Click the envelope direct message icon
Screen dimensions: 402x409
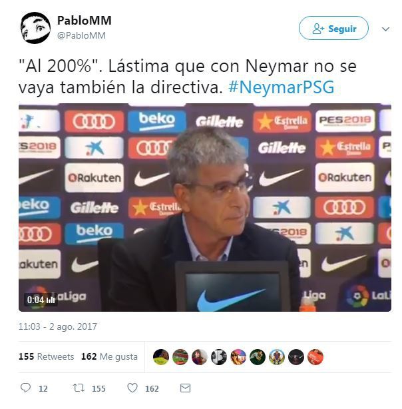point(185,388)
